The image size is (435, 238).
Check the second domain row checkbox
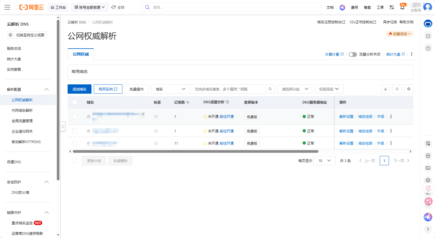click(75, 131)
